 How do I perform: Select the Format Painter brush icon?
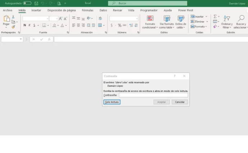click(x=13, y=27)
